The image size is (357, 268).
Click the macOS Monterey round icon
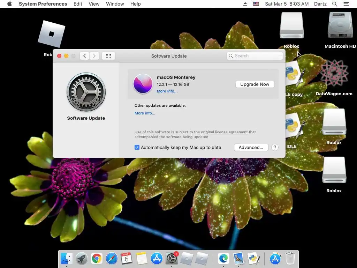(x=143, y=84)
